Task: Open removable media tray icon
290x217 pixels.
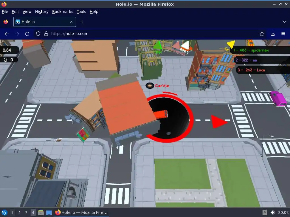Action: coord(265,212)
